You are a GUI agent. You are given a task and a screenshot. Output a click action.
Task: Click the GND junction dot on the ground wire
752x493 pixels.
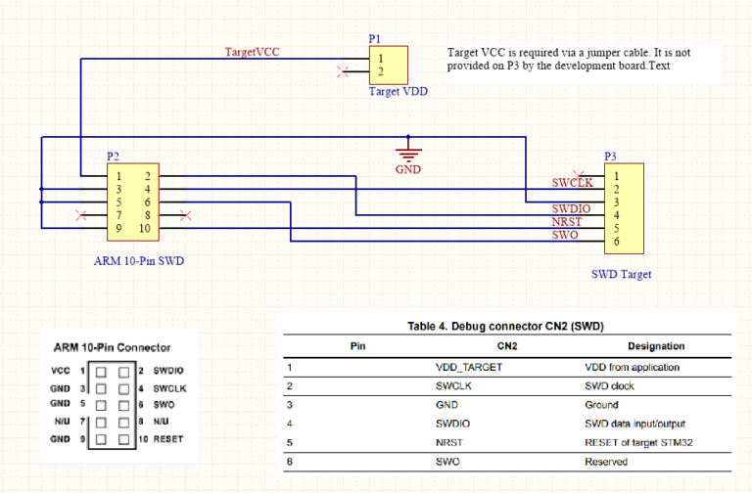408,137
